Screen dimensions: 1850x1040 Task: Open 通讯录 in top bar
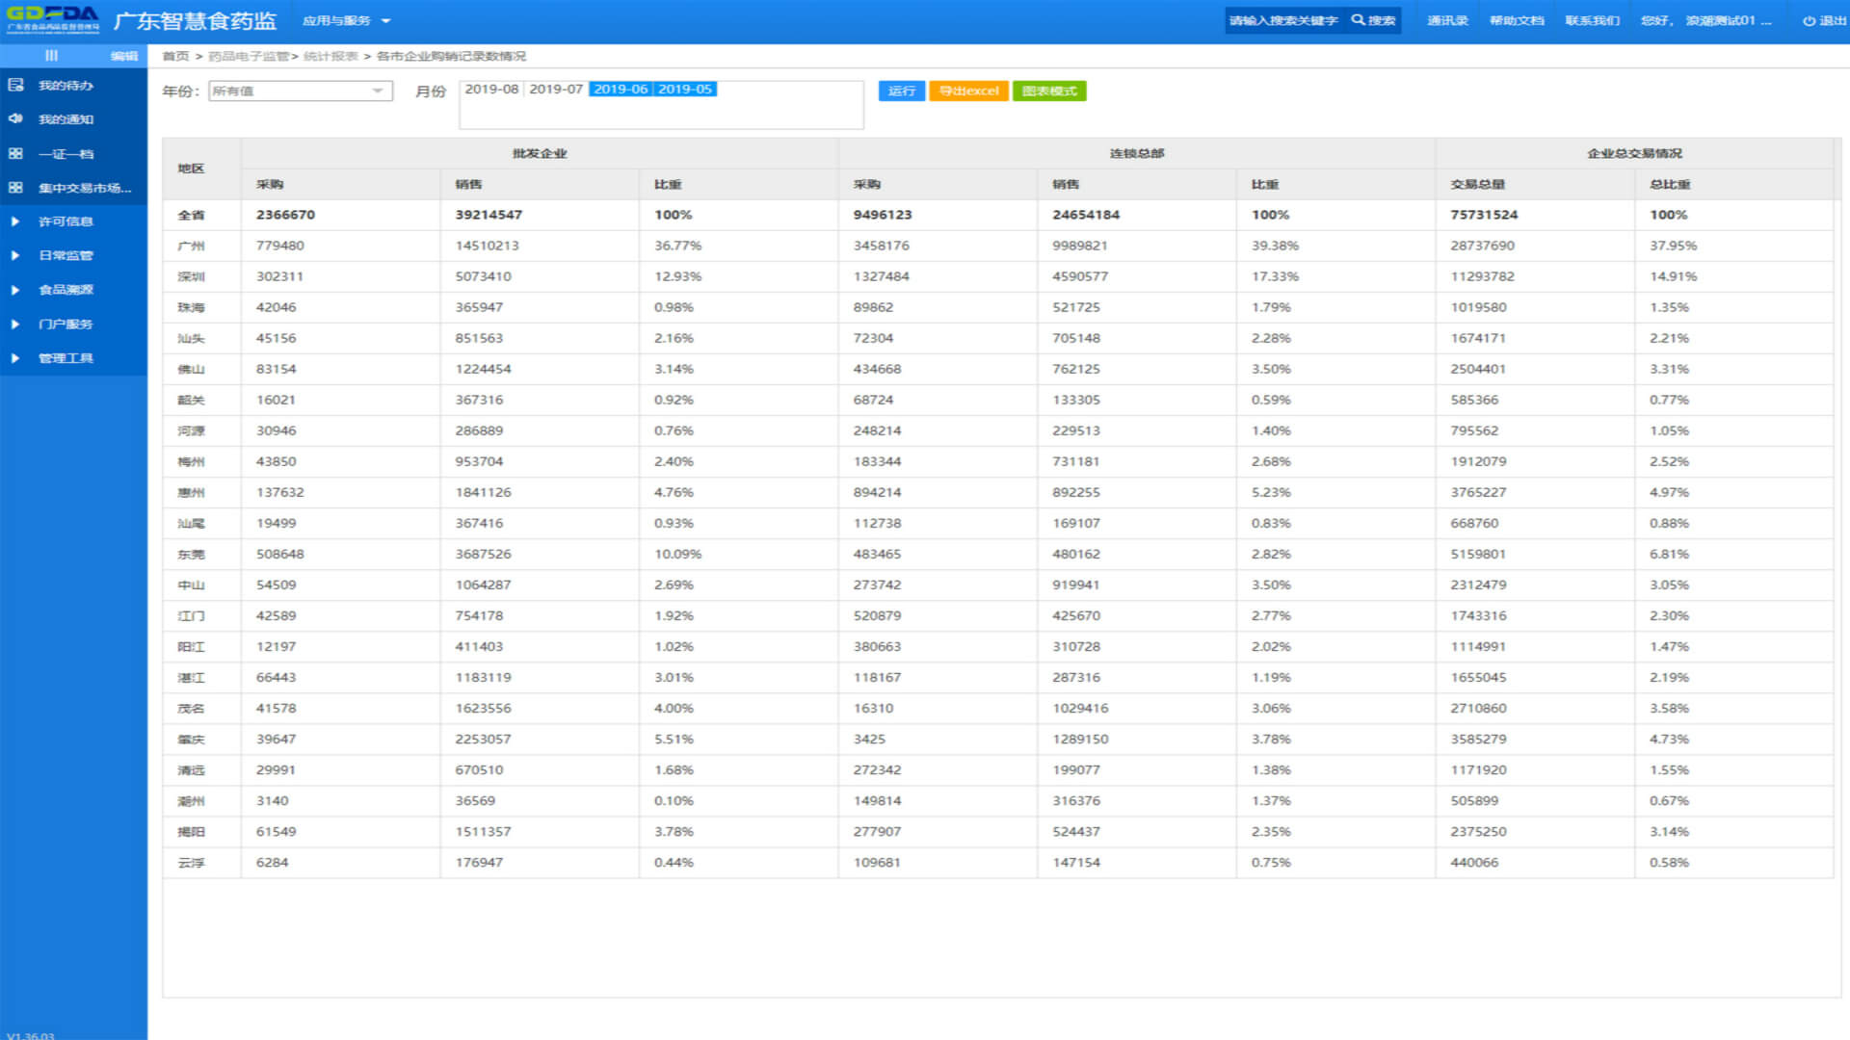point(1447,21)
